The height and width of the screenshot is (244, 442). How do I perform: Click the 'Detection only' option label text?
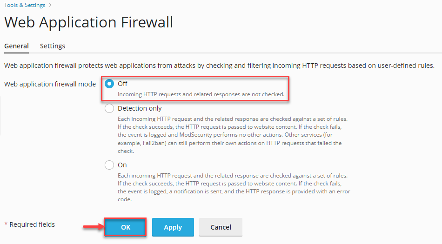[140, 108]
